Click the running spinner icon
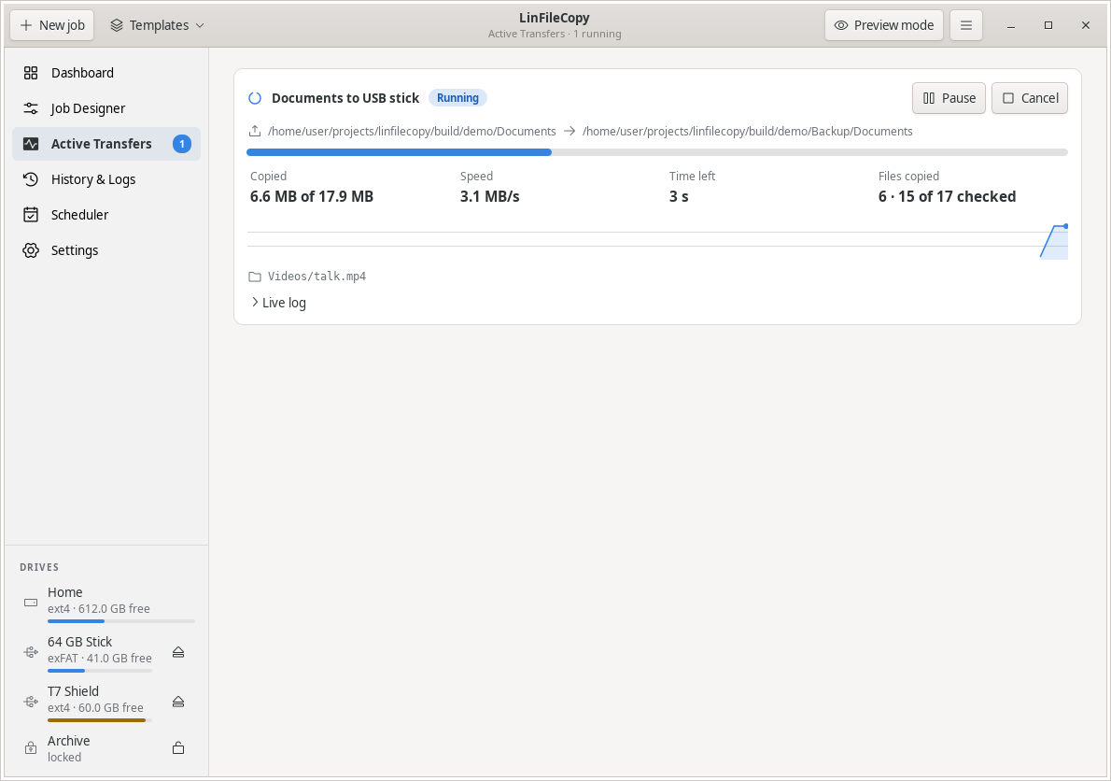 point(255,98)
